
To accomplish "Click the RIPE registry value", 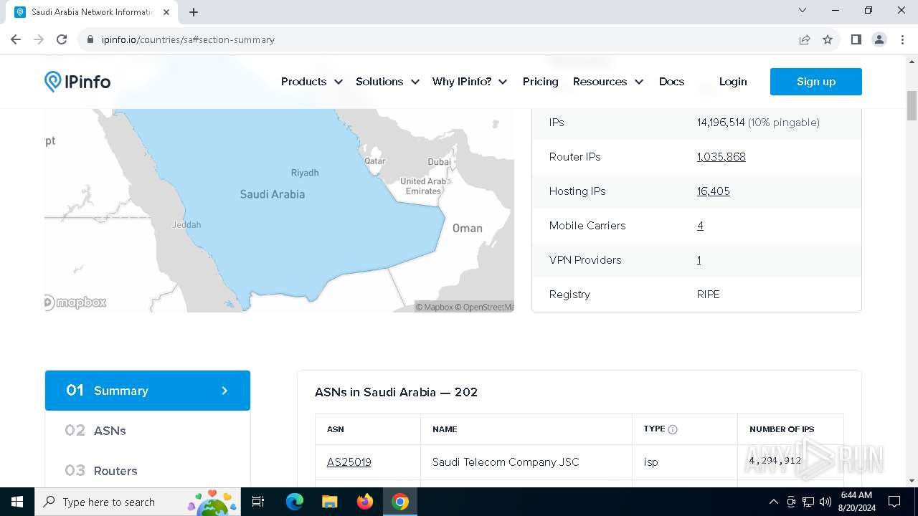I will point(708,295).
